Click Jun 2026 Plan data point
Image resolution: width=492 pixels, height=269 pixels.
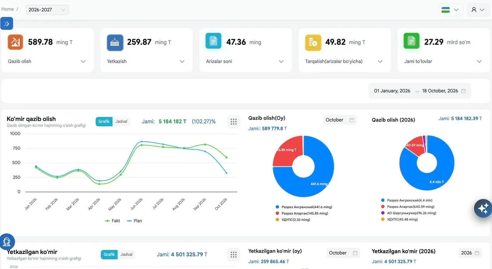(x=141, y=142)
